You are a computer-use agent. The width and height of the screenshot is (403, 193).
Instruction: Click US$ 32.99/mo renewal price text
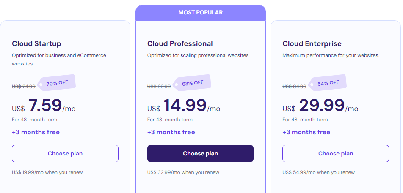tap(183, 172)
